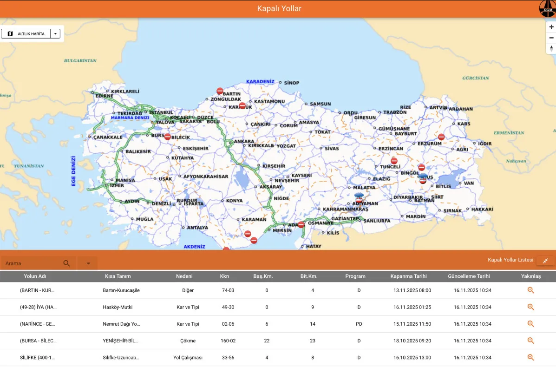This screenshot has width=556, height=367.
Task: Zoom to the Hasköy-Mutki closed road
Action: point(530,307)
